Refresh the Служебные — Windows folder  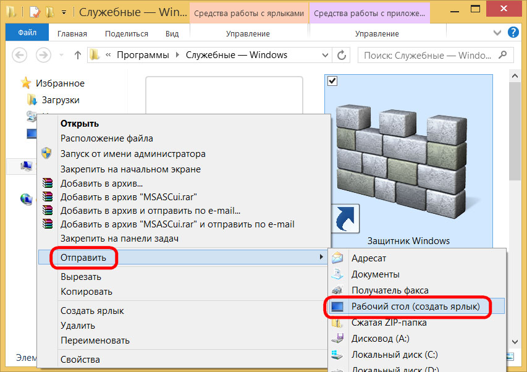pyautogui.click(x=342, y=55)
